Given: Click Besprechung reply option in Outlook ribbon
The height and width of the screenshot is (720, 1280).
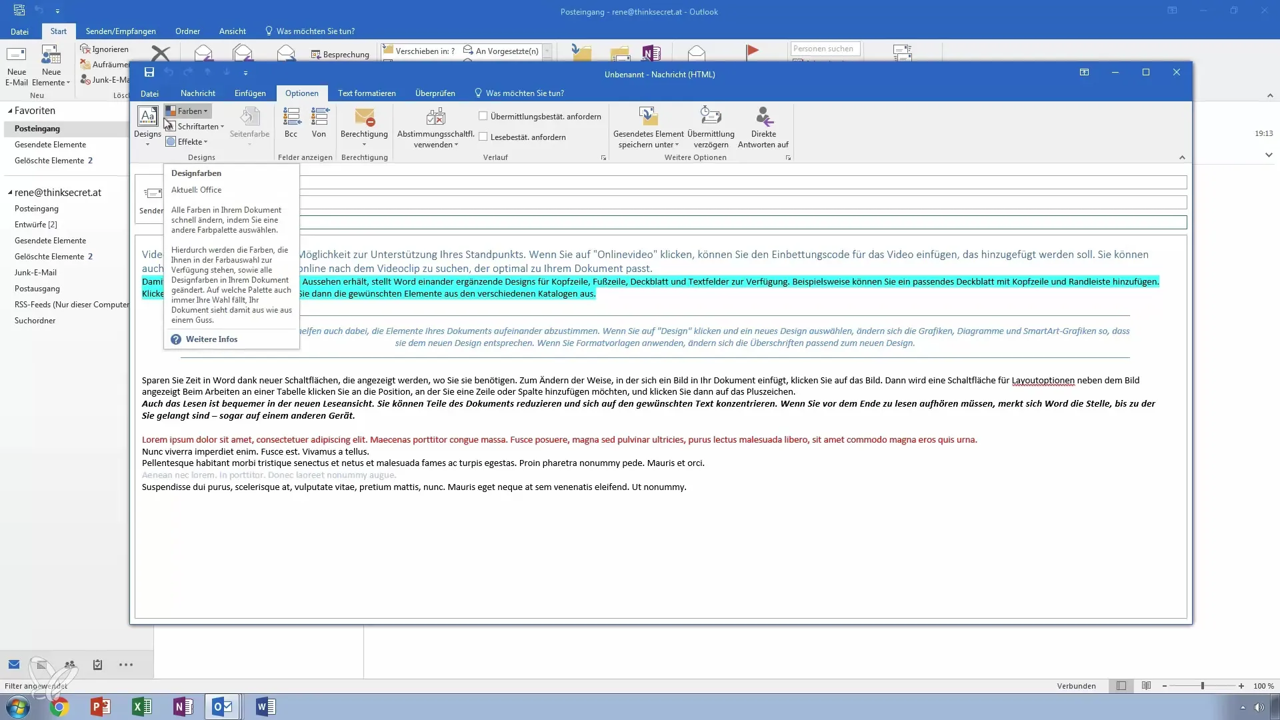Looking at the screenshot, I should coord(340,55).
